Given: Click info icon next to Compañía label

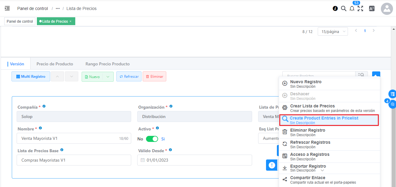Looking at the screenshot, I should 44,107.
